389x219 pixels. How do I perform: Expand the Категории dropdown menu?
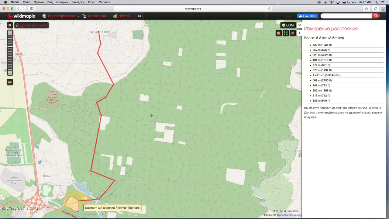(95, 16)
